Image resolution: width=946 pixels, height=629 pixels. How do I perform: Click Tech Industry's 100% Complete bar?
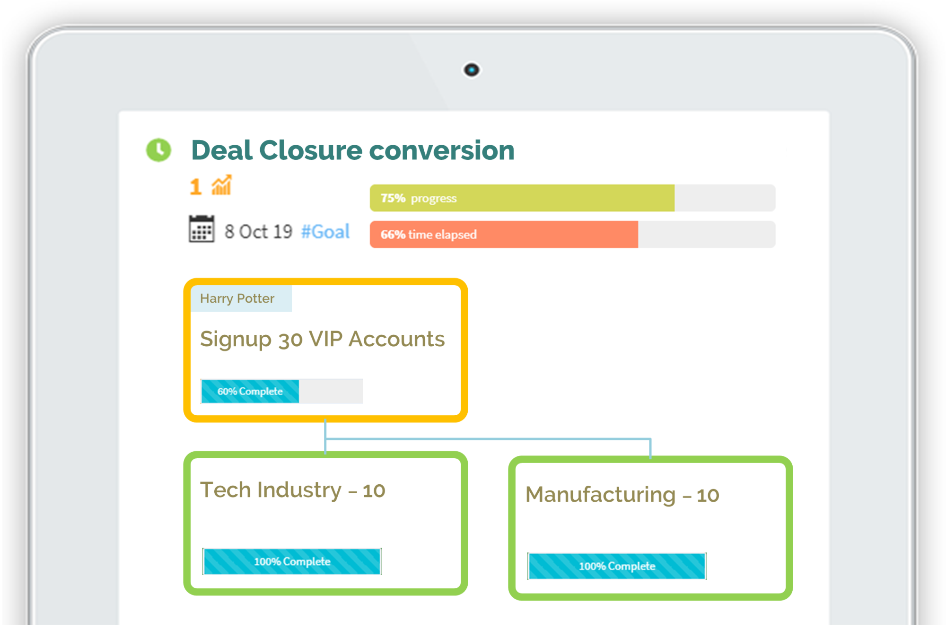coord(292,561)
